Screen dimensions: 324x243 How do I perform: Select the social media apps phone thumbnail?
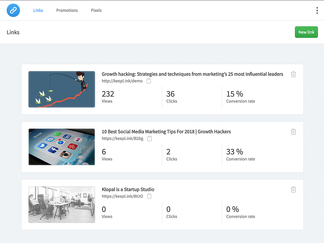pos(62,147)
